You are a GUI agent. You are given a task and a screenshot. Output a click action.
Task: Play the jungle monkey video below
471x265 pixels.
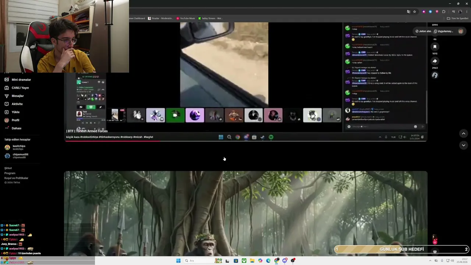click(246, 213)
